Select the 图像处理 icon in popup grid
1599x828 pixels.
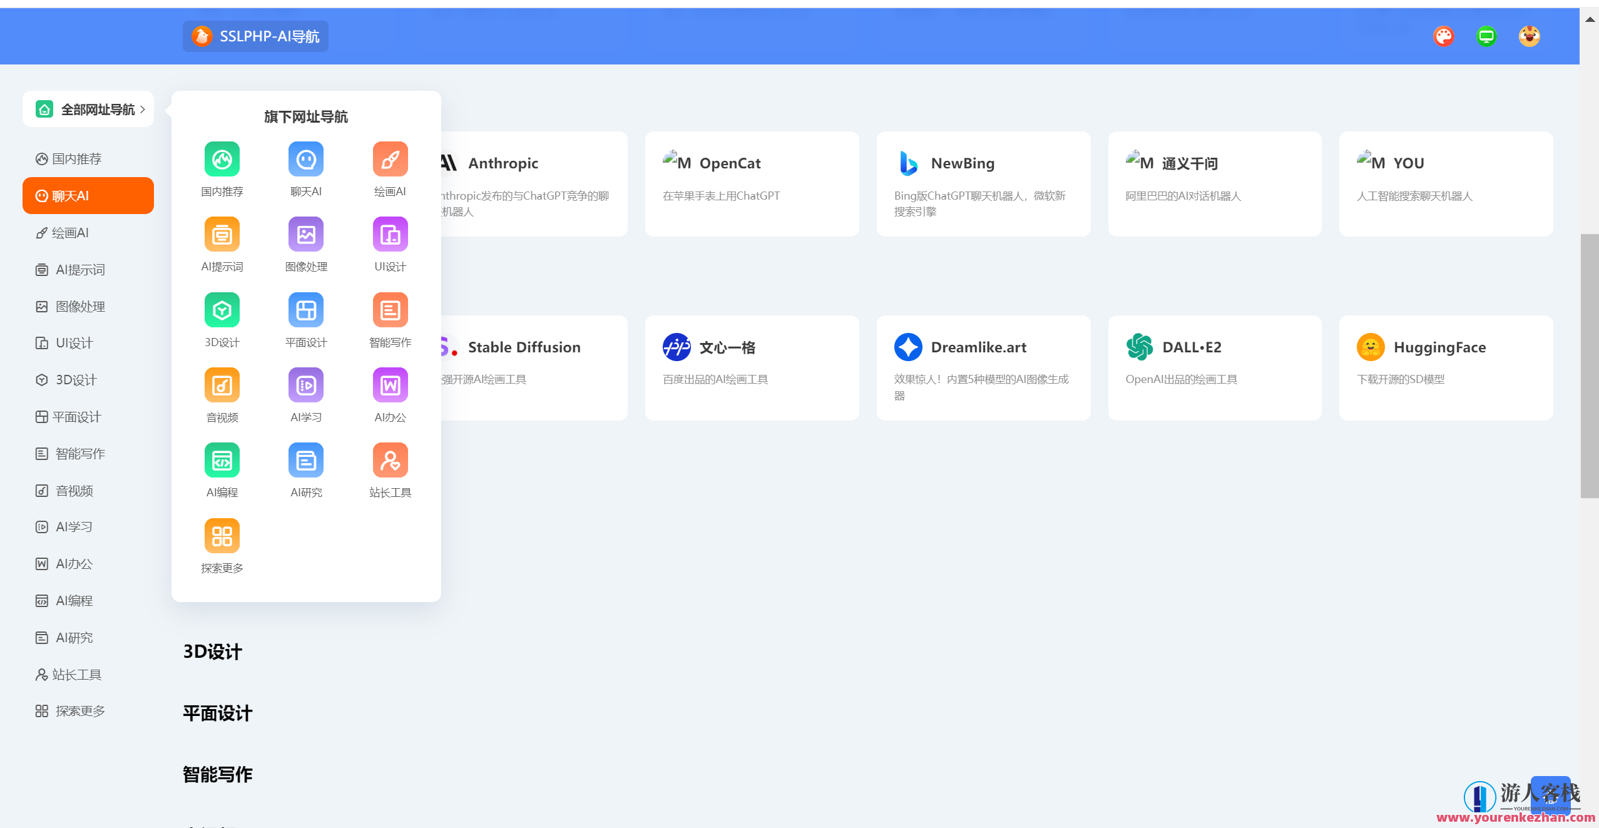pyautogui.click(x=306, y=235)
